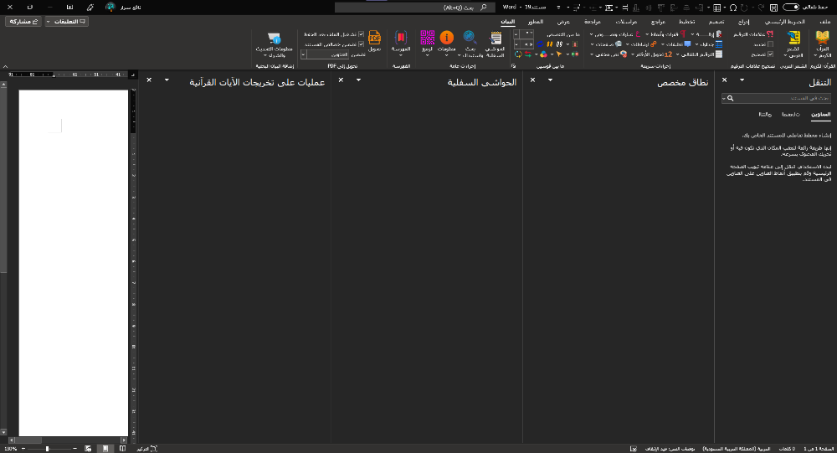Click the yellow quotation marks icon
This screenshot has height=453, width=837.
pos(549,44)
